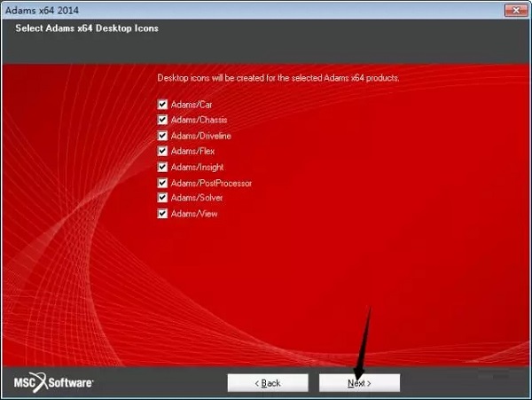
Task: Click the Adams/Car label text
Action: click(x=192, y=105)
